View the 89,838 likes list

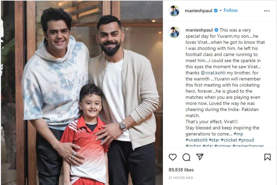(181, 170)
